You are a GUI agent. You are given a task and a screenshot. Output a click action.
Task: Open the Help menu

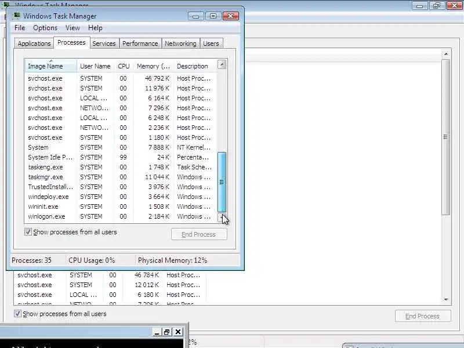tap(95, 28)
